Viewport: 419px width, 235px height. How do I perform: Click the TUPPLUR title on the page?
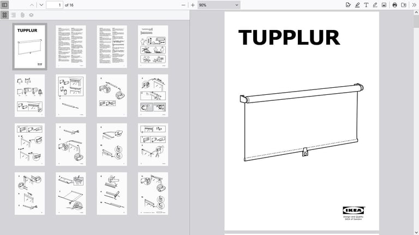pos(289,38)
